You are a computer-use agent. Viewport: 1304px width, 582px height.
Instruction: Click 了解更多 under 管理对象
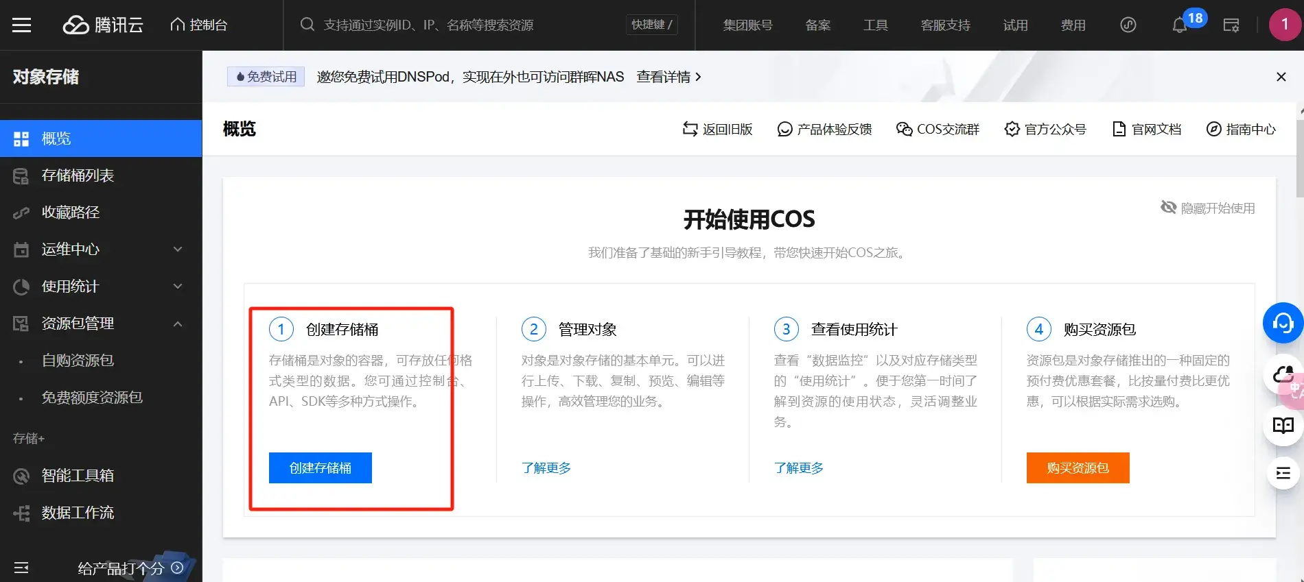pyautogui.click(x=546, y=468)
